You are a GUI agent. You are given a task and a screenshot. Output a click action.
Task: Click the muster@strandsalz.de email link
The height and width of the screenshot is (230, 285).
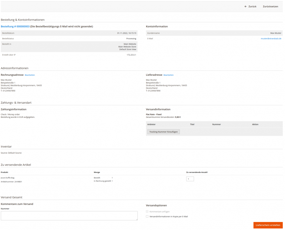pyautogui.click(x=271, y=39)
